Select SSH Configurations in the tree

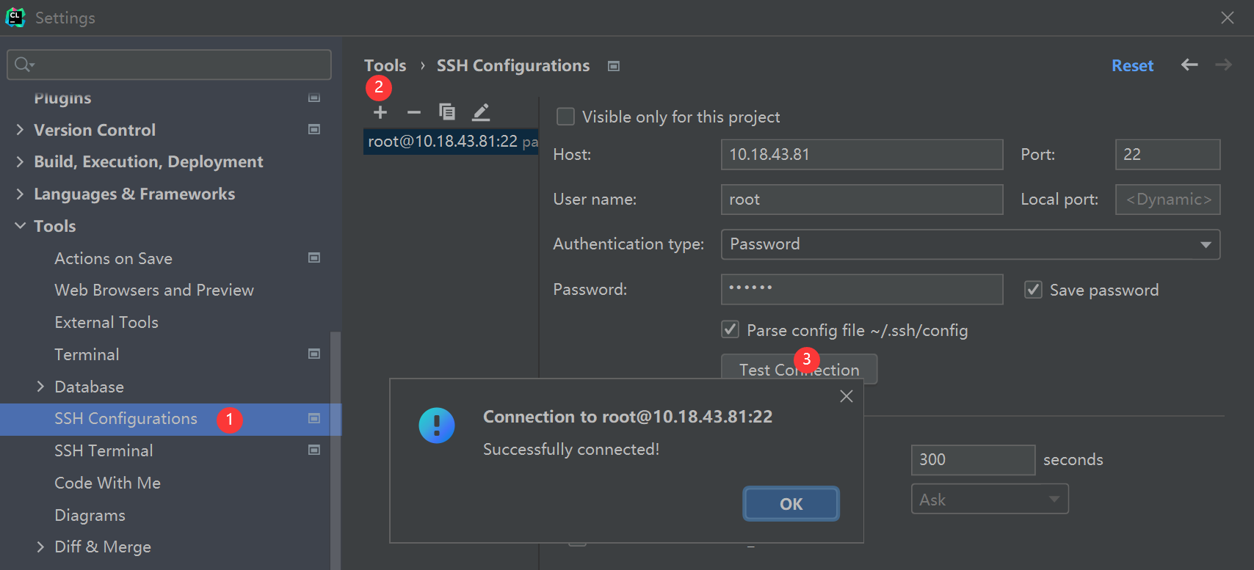[x=126, y=418]
